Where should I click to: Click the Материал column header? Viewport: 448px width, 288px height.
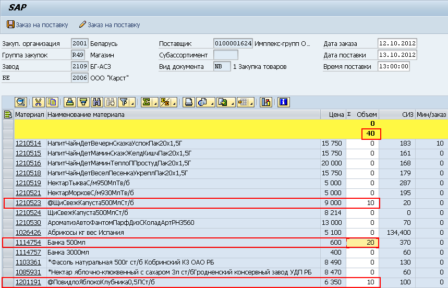pyautogui.click(x=30, y=115)
